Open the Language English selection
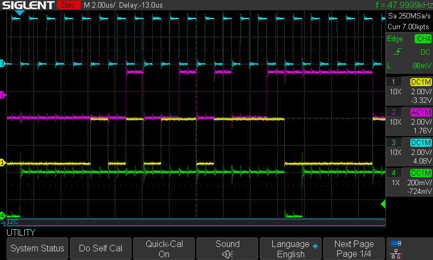 click(x=291, y=249)
